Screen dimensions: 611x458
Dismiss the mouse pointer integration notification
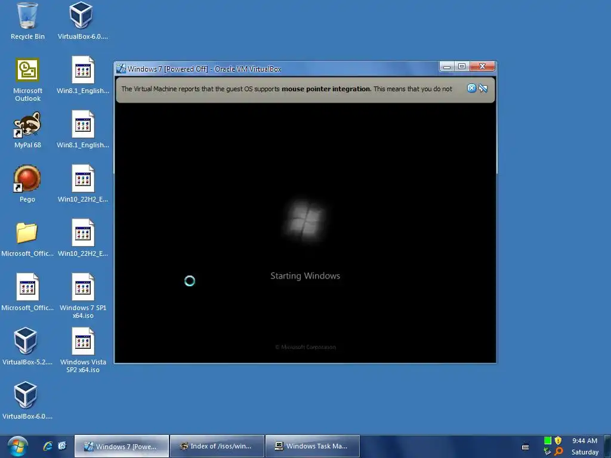(471, 88)
